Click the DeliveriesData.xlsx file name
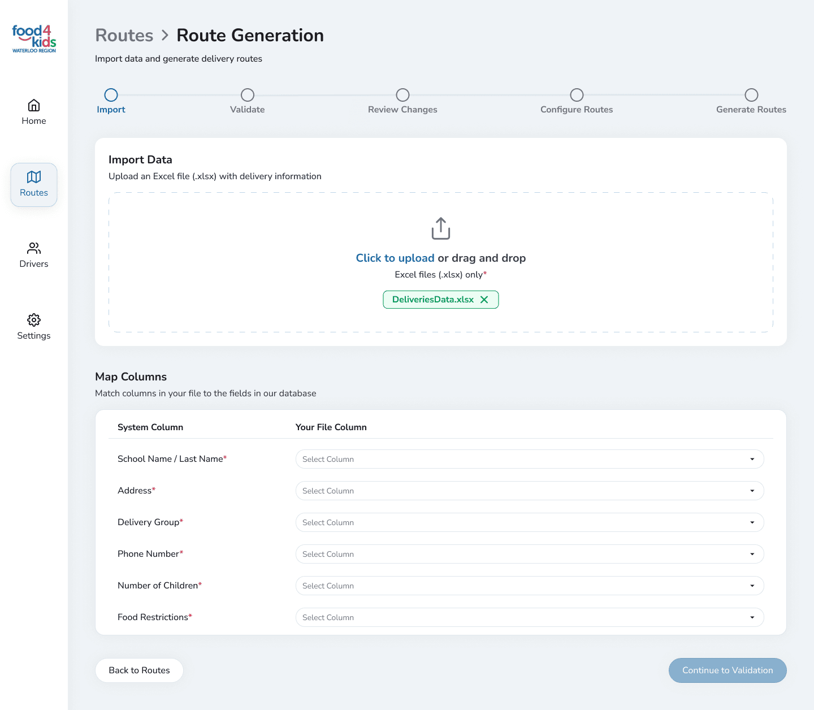This screenshot has height=710, width=814. 433,300
